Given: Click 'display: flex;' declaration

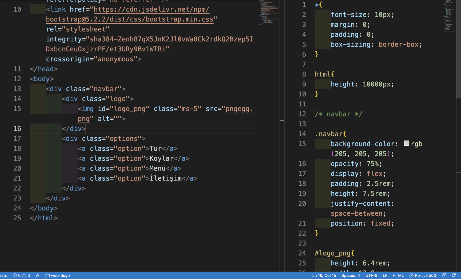Looking at the screenshot, I should (358, 174).
